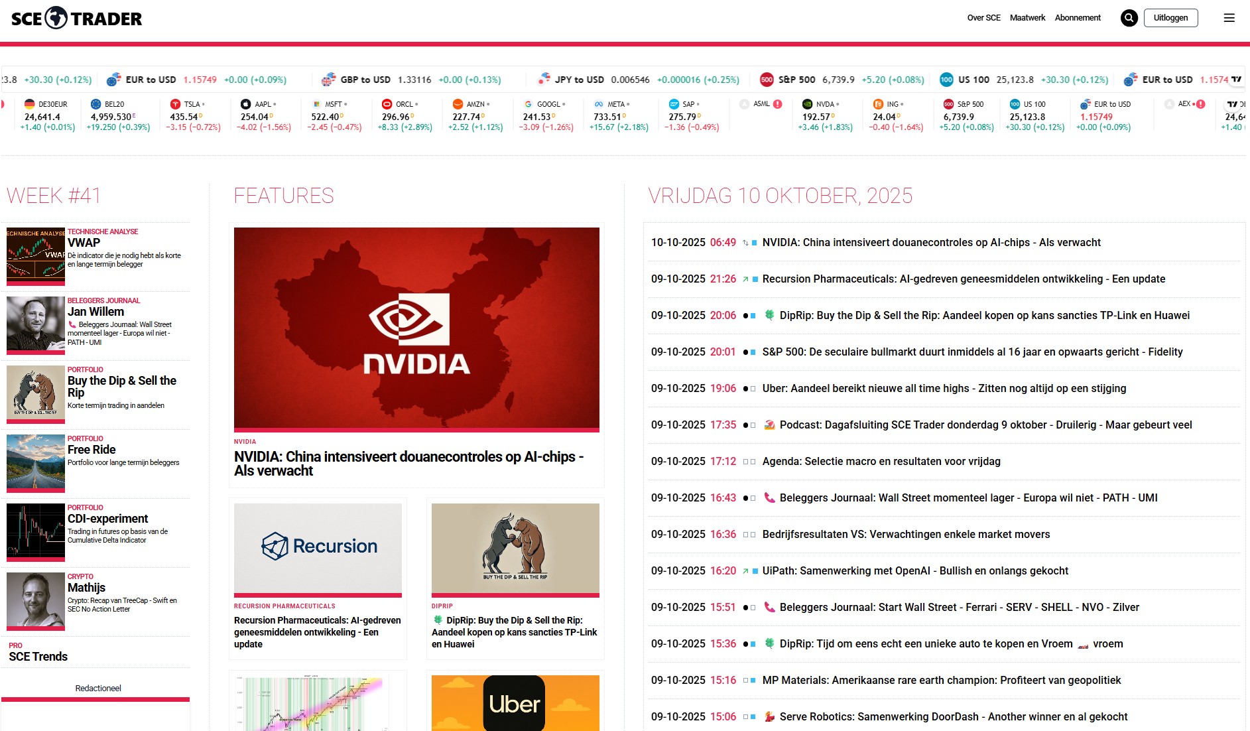1250x731 pixels.
Task: Click the TSLA ticker logo
Action: pos(175,104)
